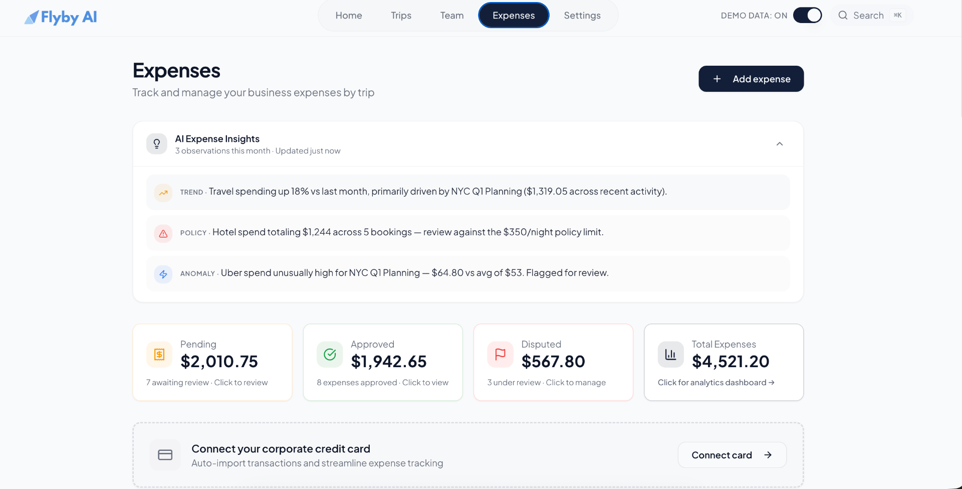The width and height of the screenshot is (962, 489).
Task: Click the red Disputed flag icon
Action: [500, 355]
